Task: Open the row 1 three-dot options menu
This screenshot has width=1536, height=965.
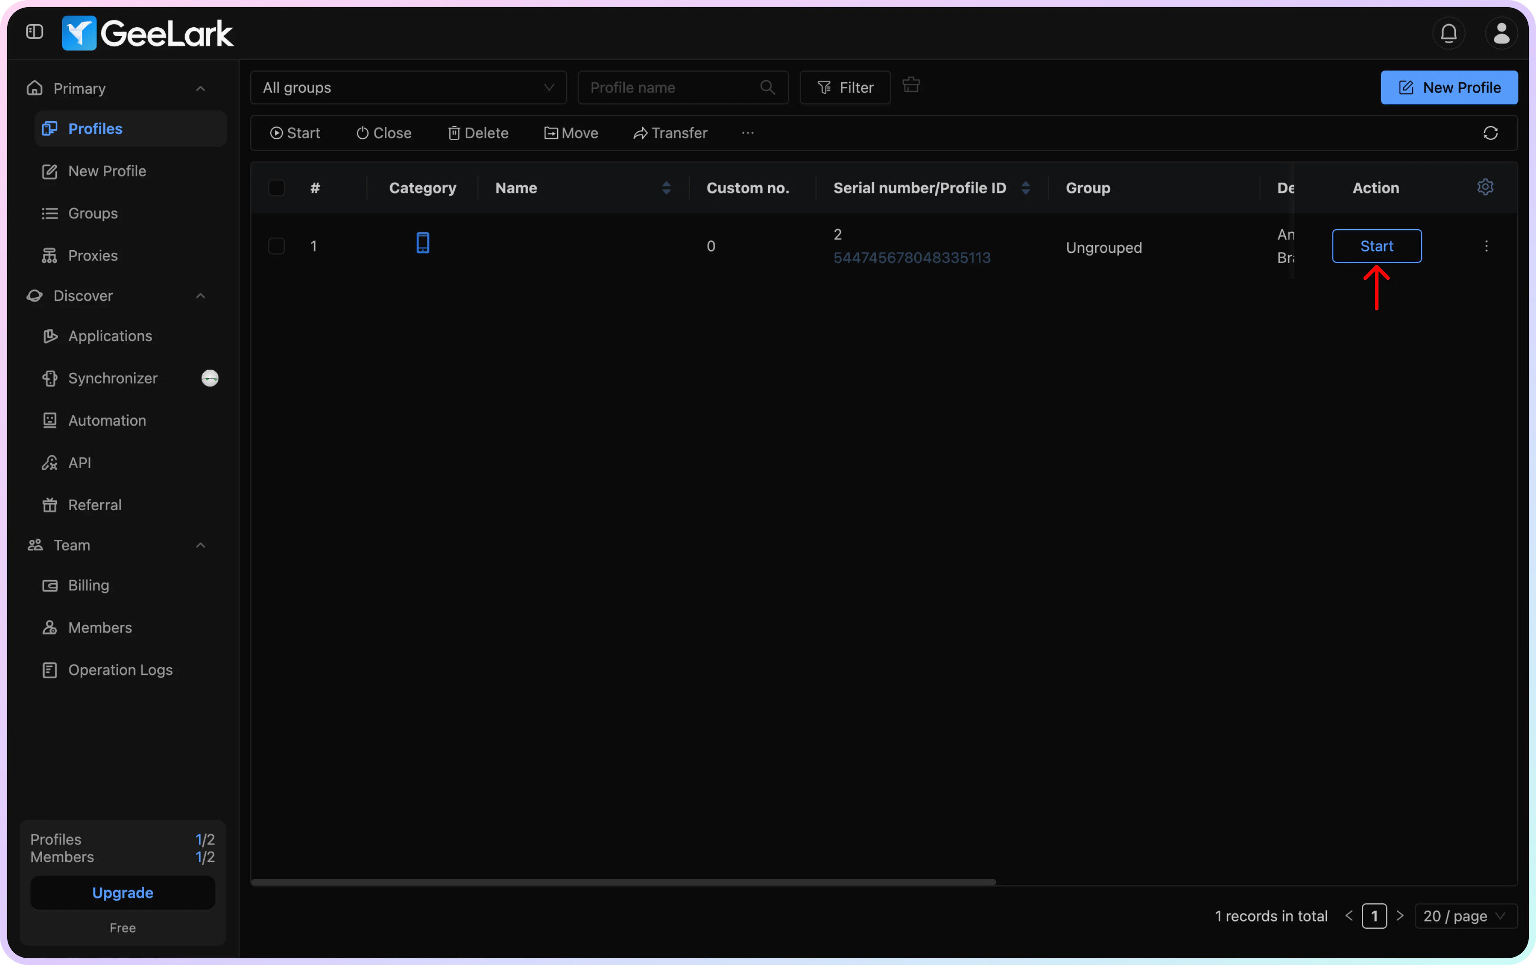Action: [x=1486, y=246]
